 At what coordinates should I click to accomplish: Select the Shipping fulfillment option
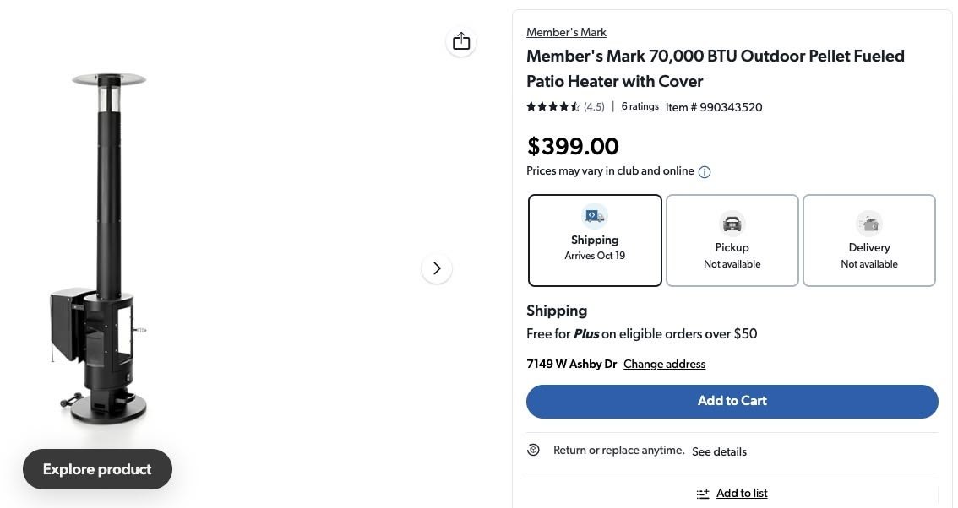click(x=595, y=240)
